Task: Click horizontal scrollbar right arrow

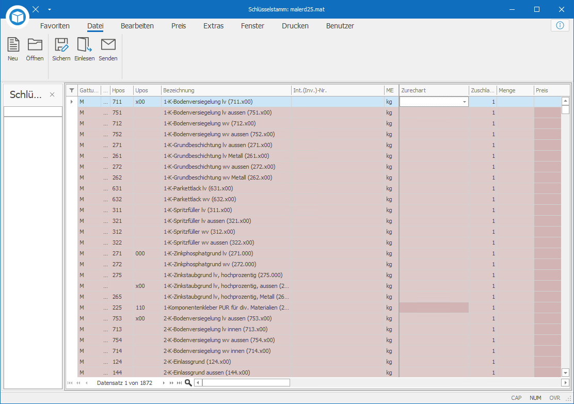Action: tap(565, 383)
